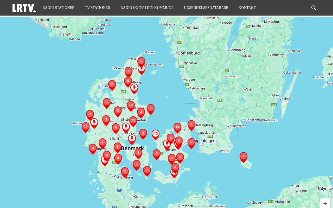Image resolution: width=333 pixels, height=208 pixels.
Task: Click the "Kristianstad" map label
Action: [x=238, y=126]
